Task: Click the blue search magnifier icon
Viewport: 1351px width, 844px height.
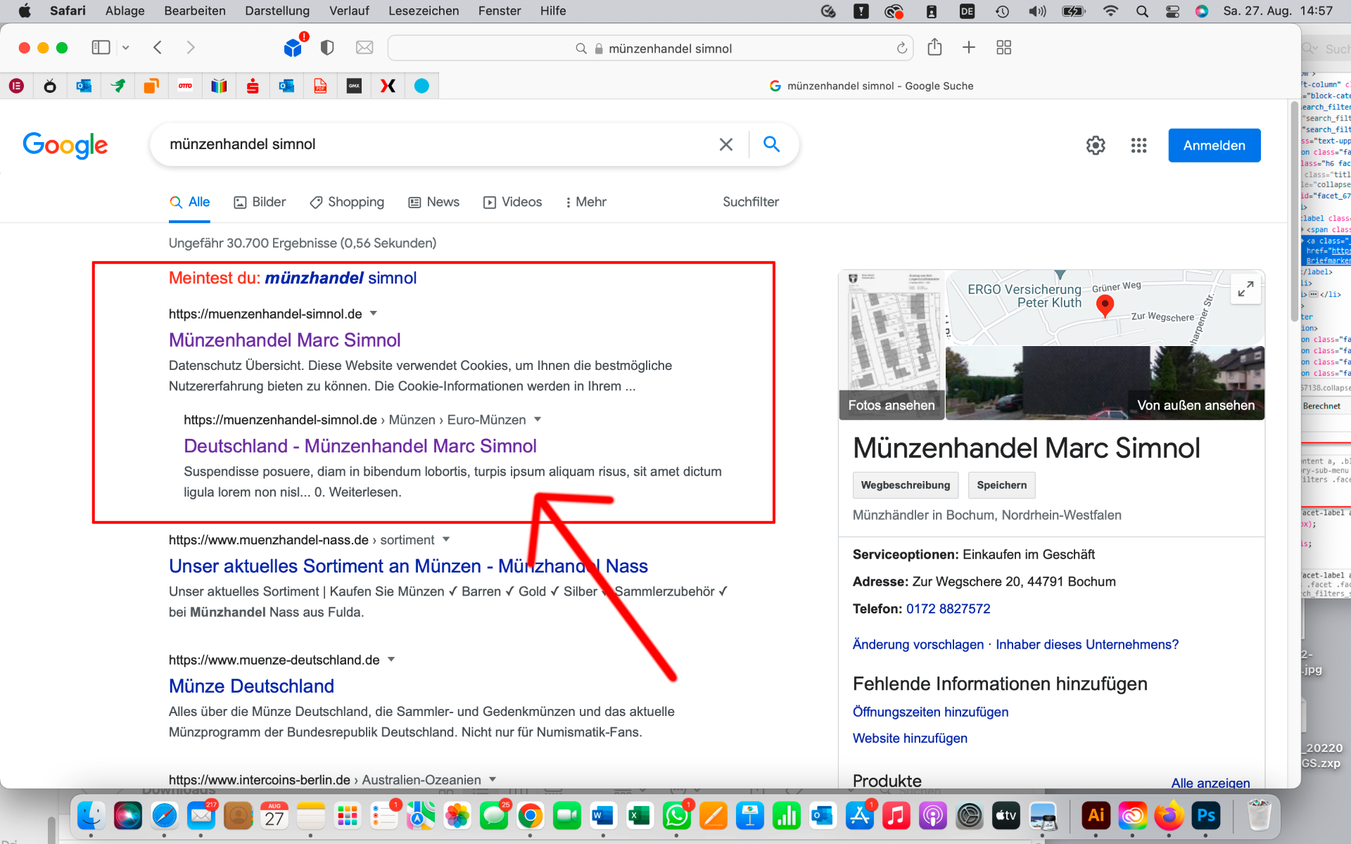Action: (771, 145)
